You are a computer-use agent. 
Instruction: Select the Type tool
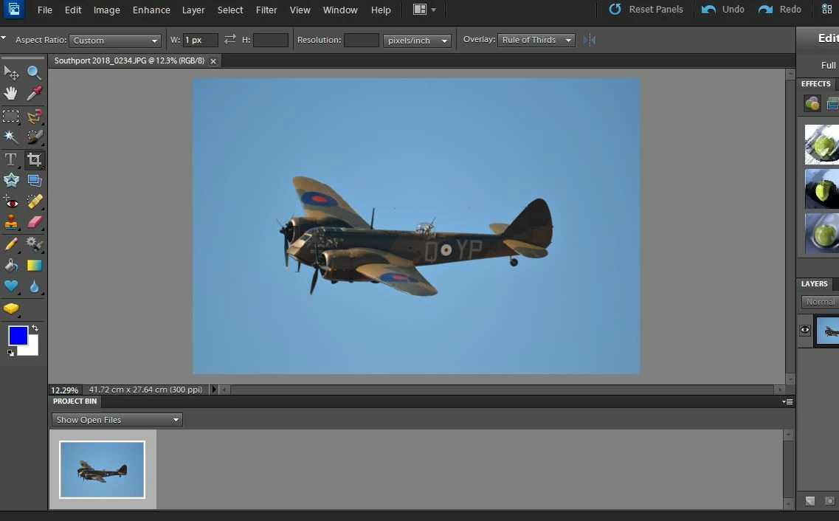click(x=11, y=159)
